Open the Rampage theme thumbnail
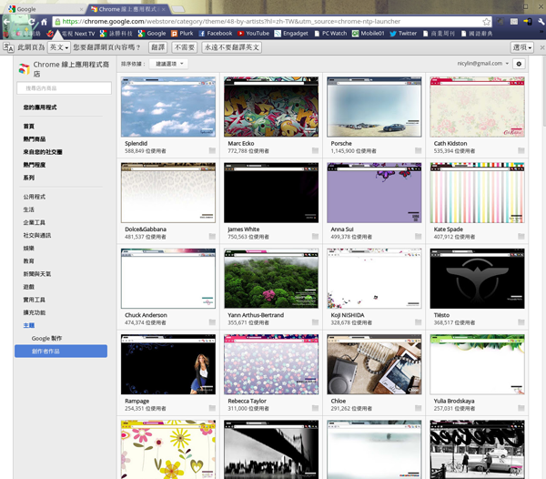 [x=168, y=364]
